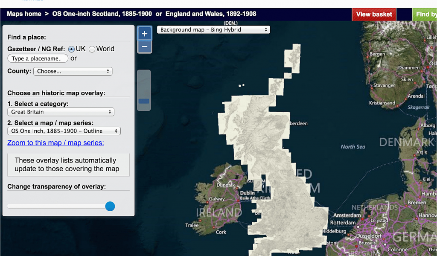This screenshot has height=256, width=437.
Task: Click the Bremen label on the map
Action: point(417,203)
